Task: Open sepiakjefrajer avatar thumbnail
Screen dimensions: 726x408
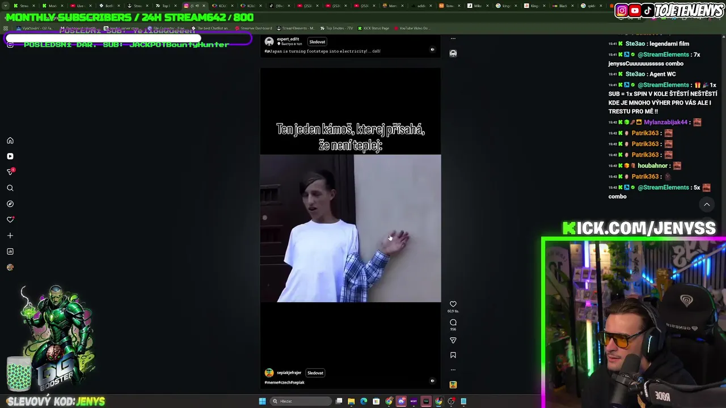Action: pyautogui.click(x=269, y=373)
